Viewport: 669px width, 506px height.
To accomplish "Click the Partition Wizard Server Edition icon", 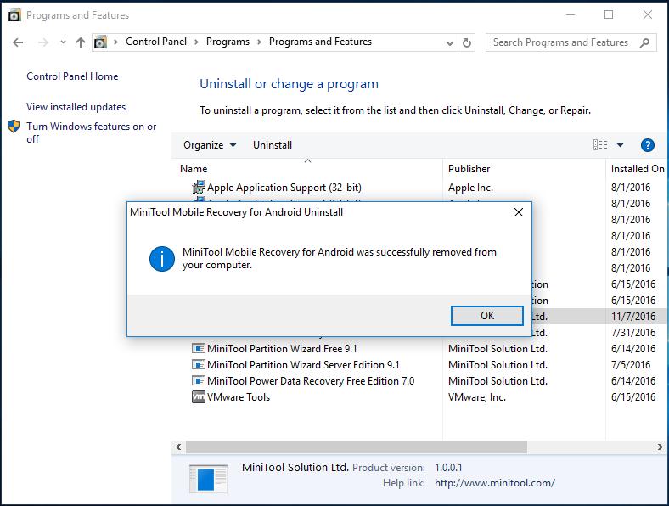I will tap(199, 365).
